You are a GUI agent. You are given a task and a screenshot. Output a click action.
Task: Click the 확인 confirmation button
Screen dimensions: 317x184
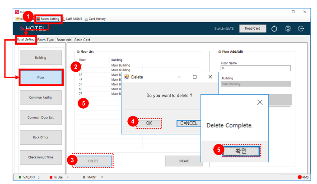241,151
